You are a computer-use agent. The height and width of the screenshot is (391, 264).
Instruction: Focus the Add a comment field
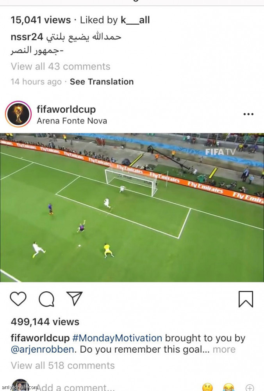(76, 387)
